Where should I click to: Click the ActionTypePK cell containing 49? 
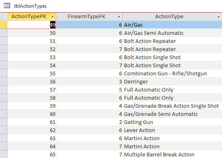point(32,25)
